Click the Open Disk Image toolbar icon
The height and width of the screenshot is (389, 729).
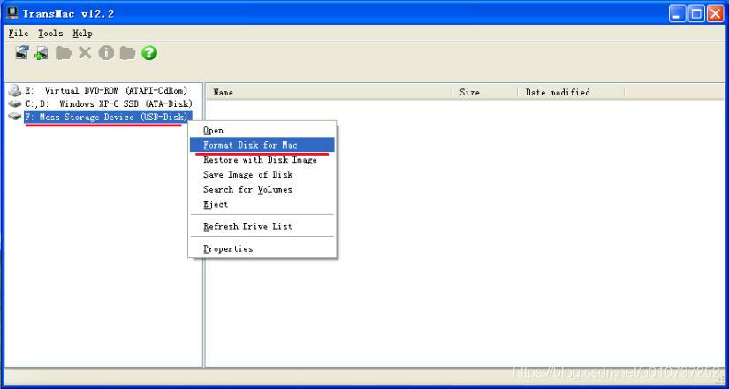[22, 52]
